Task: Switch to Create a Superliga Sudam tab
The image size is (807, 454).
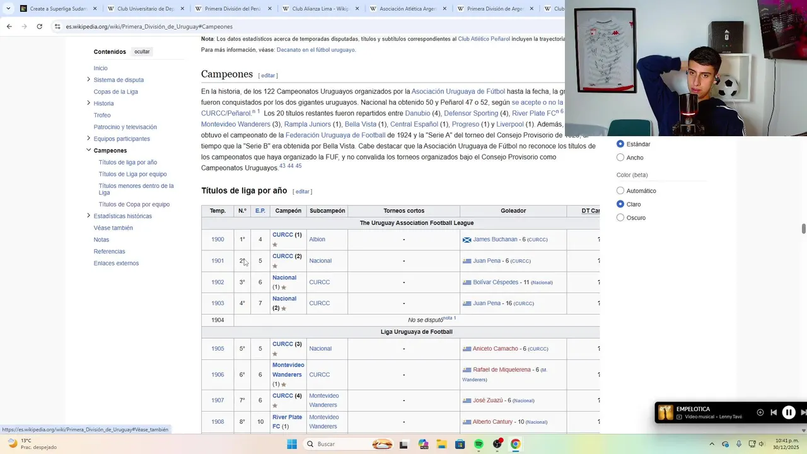Action: coord(58,9)
